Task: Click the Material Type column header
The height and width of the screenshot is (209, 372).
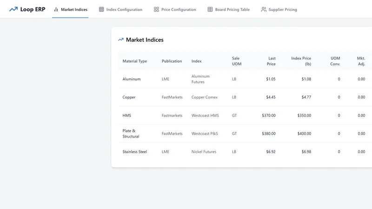Action: click(x=135, y=61)
